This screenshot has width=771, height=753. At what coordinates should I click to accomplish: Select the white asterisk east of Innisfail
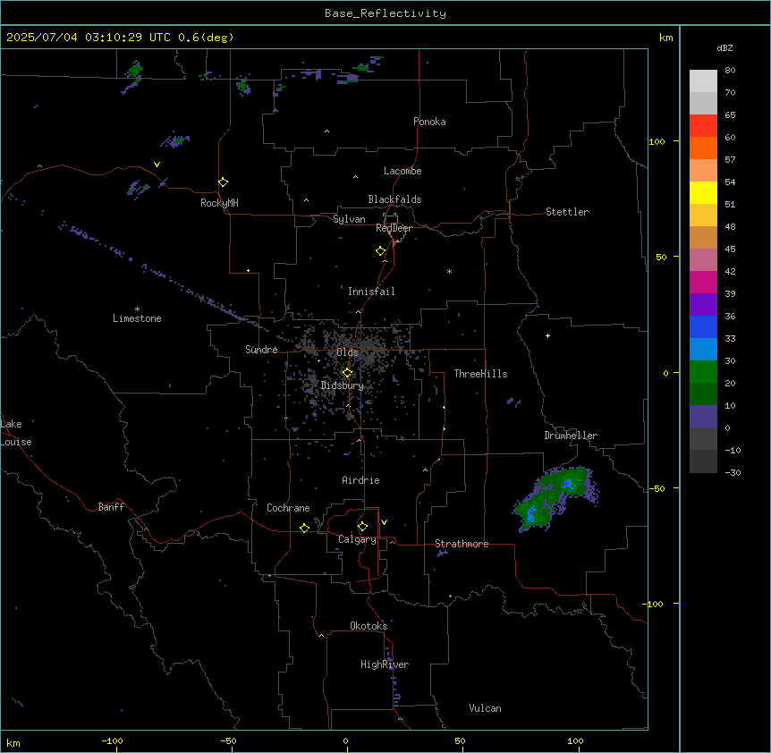pyautogui.click(x=449, y=271)
